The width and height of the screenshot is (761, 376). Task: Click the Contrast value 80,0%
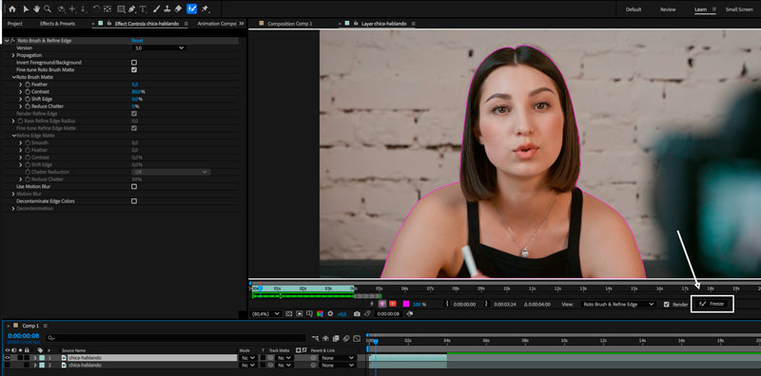click(138, 91)
